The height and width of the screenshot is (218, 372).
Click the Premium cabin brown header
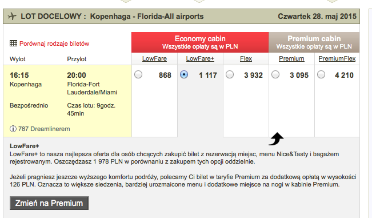[314, 42]
